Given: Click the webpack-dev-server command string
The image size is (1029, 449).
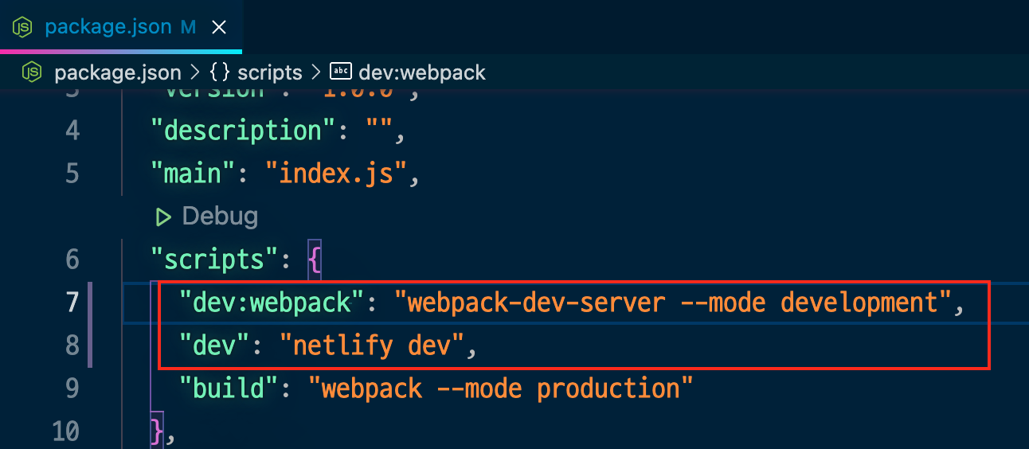Looking at the screenshot, I should point(675,303).
